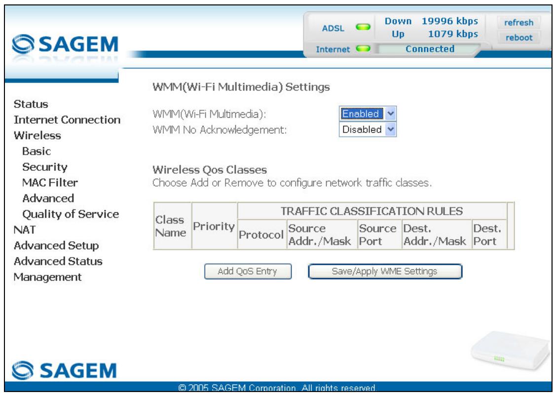Click the green Internet status LED
This screenshot has width=553, height=393.
point(363,49)
